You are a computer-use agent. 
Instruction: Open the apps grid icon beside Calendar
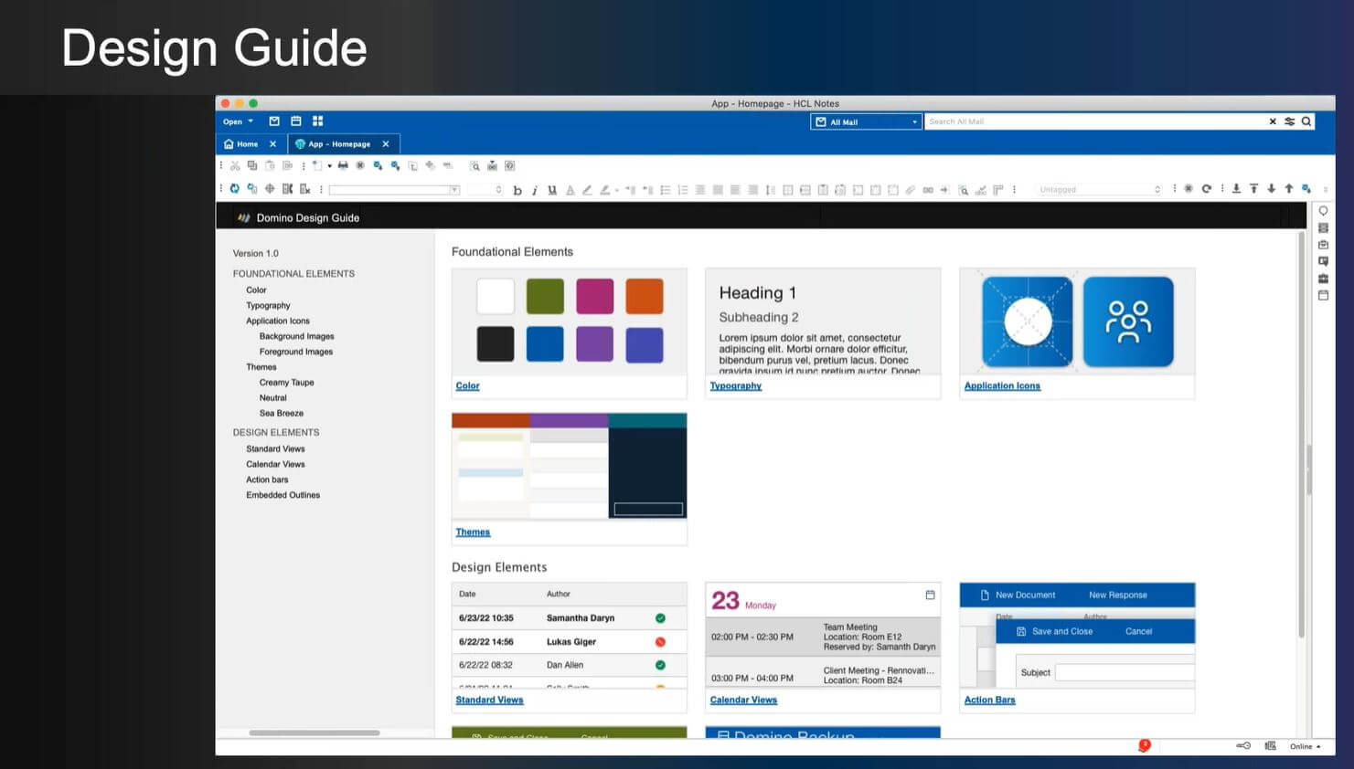(x=318, y=121)
